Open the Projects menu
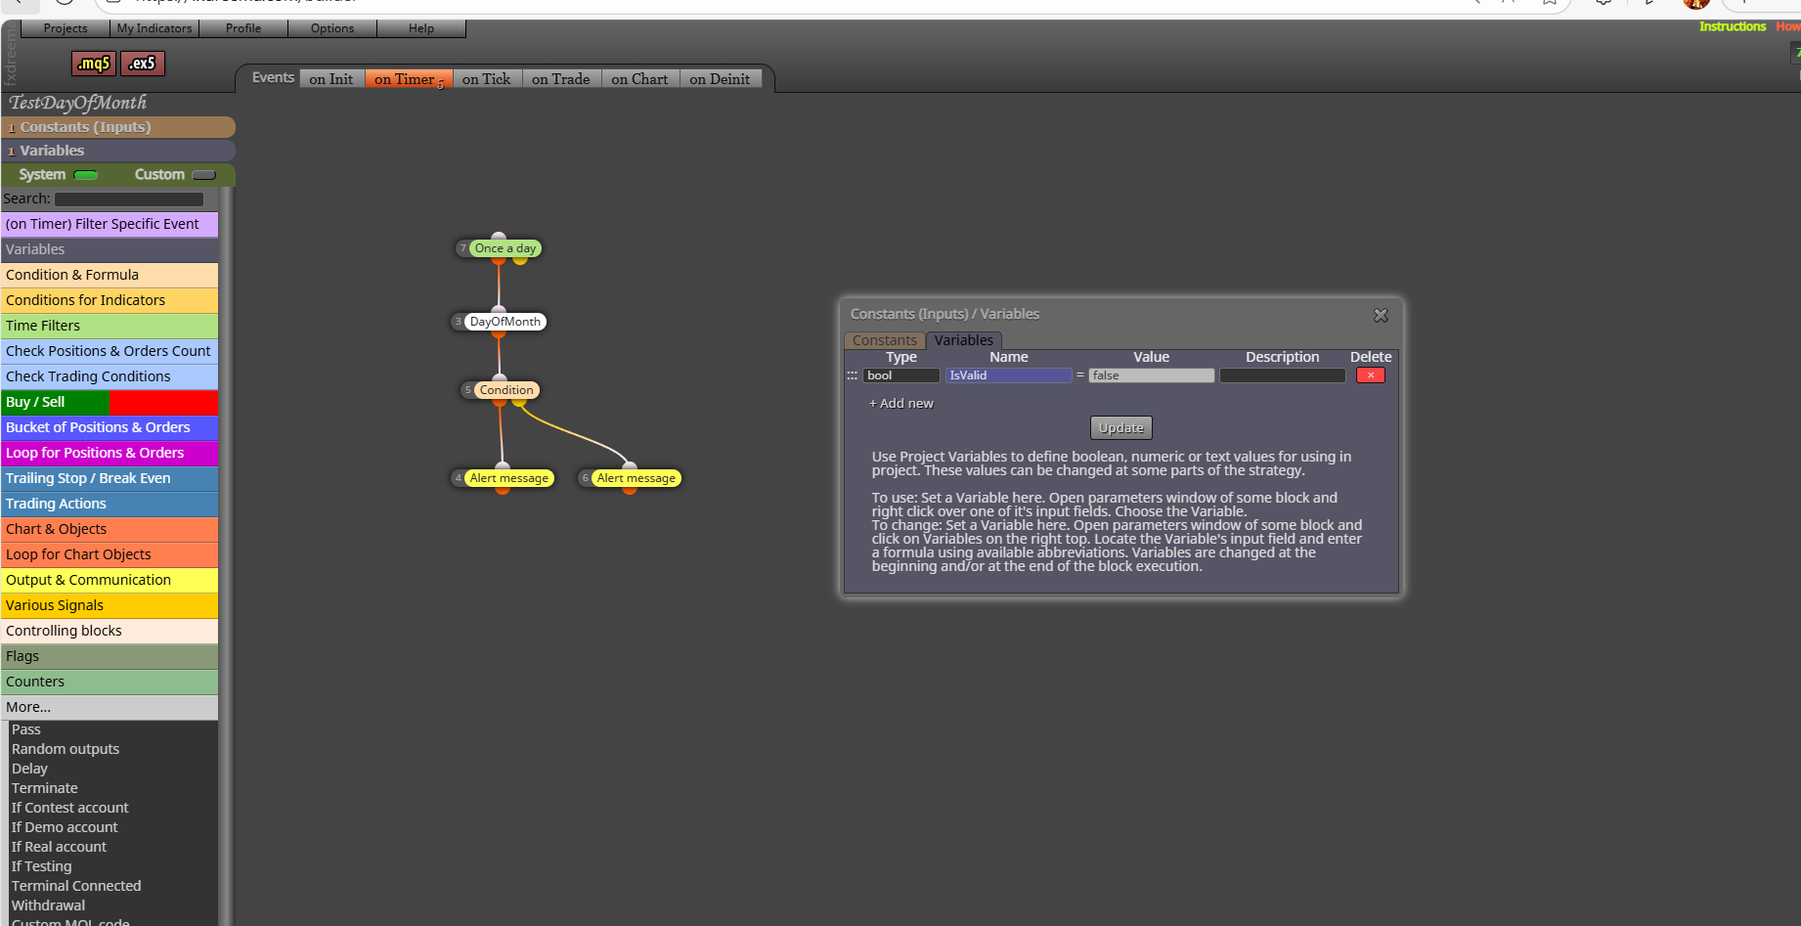Image resolution: width=1801 pixels, height=926 pixels. (66, 28)
